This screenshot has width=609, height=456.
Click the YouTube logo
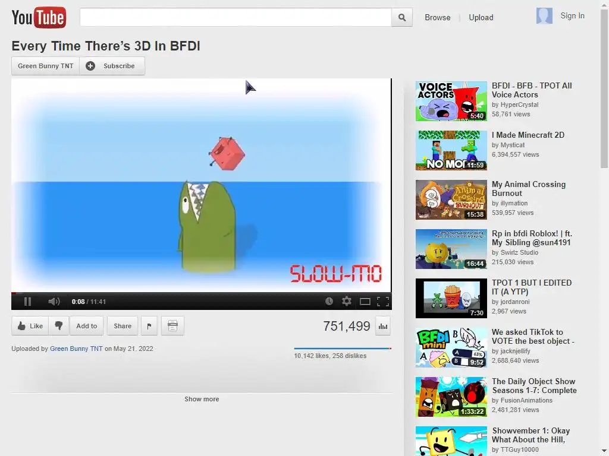pos(39,17)
